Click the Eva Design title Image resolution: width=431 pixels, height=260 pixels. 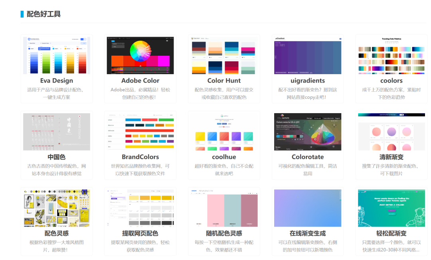[x=57, y=81]
